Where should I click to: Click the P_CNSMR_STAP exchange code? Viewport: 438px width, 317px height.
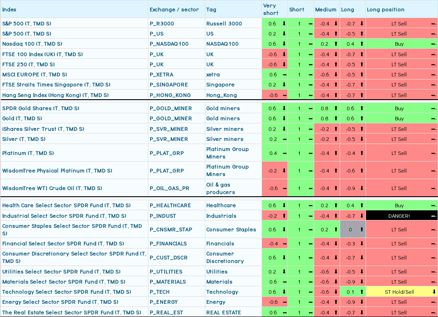coord(171,230)
